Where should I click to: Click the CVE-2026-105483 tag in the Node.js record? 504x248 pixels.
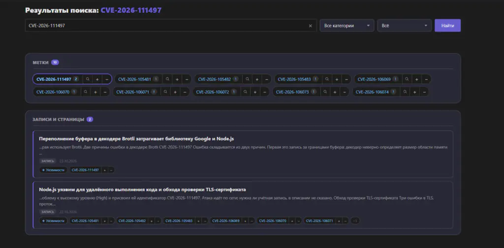(x=179, y=221)
